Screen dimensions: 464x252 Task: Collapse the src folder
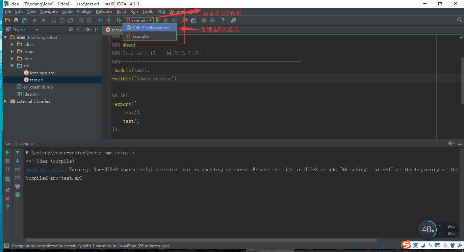[x=12, y=66]
